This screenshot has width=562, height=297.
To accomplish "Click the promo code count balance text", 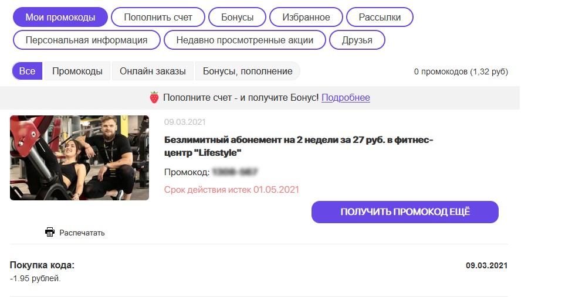I will tap(461, 72).
